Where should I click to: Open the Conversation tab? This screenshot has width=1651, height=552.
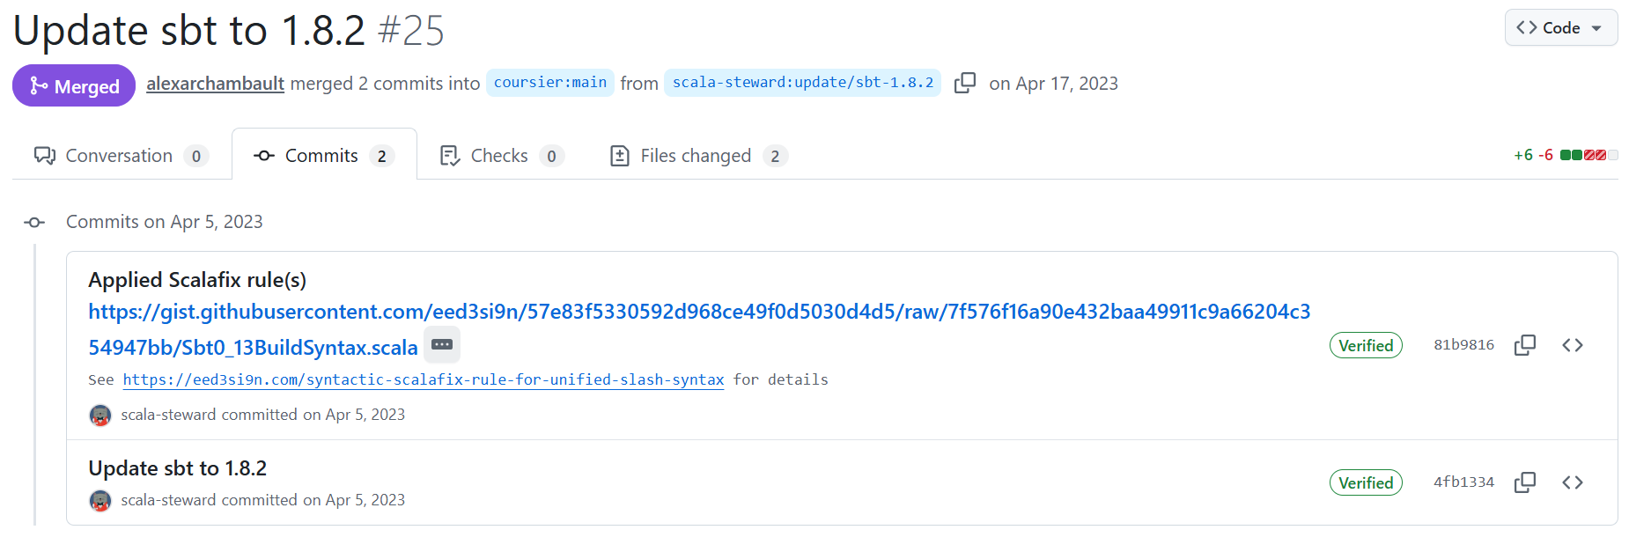121,156
